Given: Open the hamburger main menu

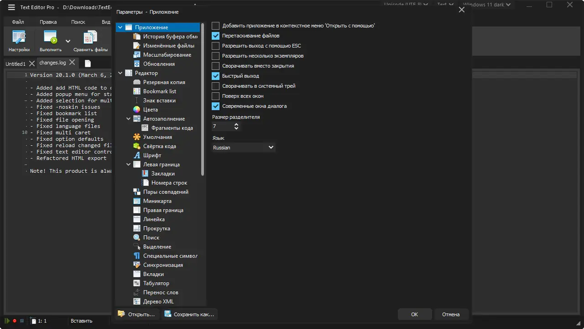Looking at the screenshot, I should coord(11,7).
